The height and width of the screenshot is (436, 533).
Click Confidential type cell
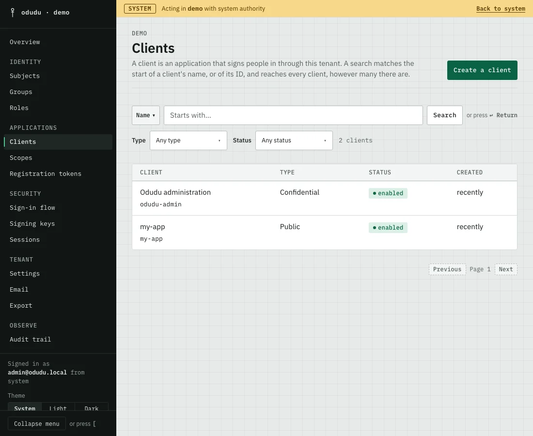click(x=299, y=193)
